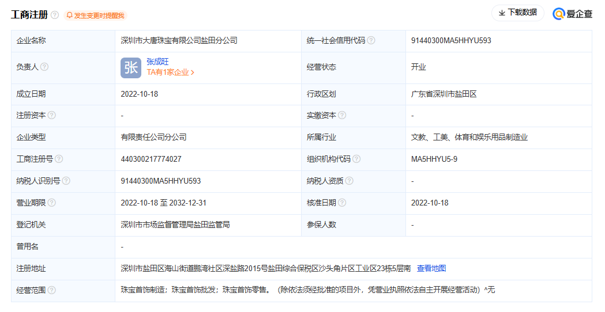Screen dimensions: 605x312
Task: Click help icon next to 纳税人资质
Action: pyautogui.click(x=349, y=181)
